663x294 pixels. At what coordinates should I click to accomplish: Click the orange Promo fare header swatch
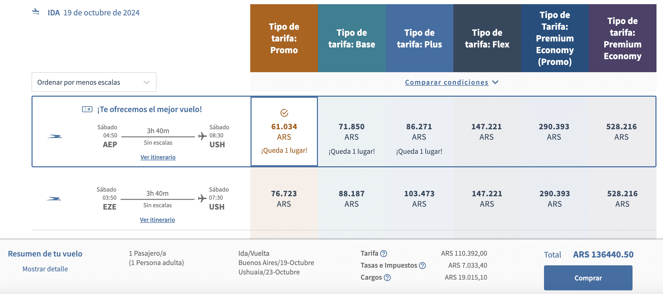tap(284, 38)
